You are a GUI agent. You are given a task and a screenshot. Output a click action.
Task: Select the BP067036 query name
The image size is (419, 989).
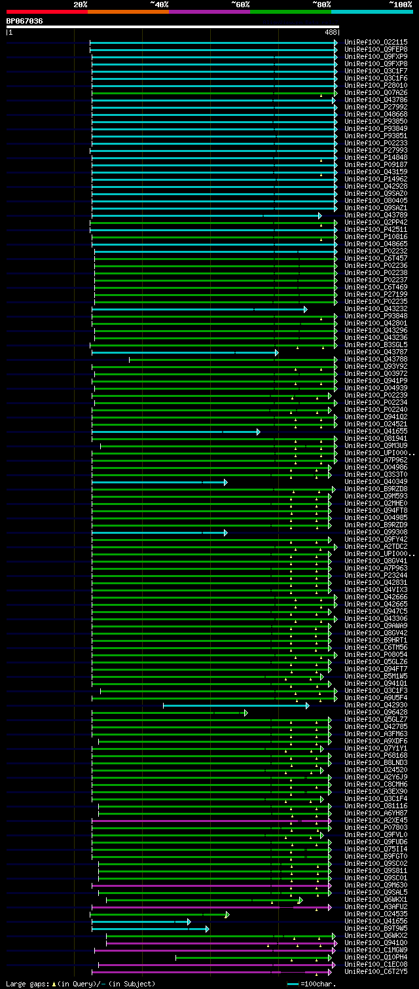tap(25, 21)
